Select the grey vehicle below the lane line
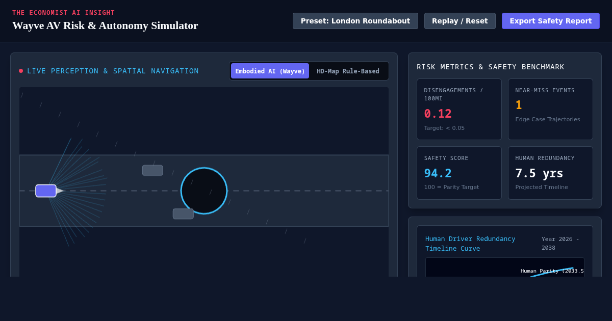 (183, 213)
